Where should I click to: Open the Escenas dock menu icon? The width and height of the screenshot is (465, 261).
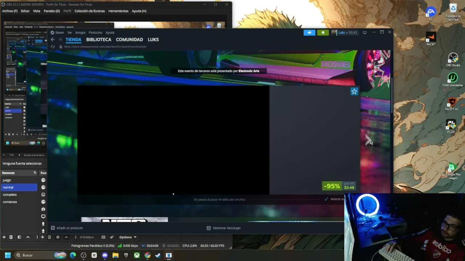[35, 173]
